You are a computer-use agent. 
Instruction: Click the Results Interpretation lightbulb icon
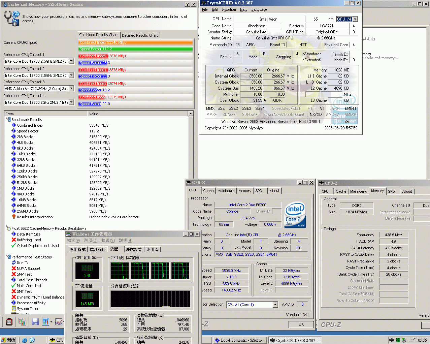click(x=14, y=217)
